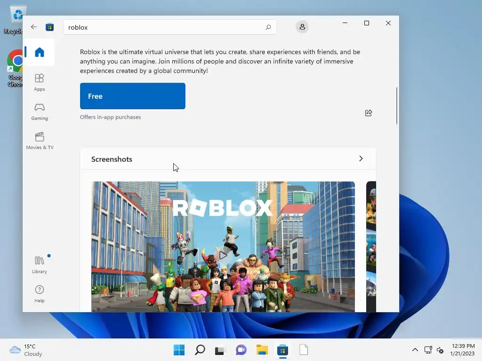Open Task View from taskbar

pos(220,350)
